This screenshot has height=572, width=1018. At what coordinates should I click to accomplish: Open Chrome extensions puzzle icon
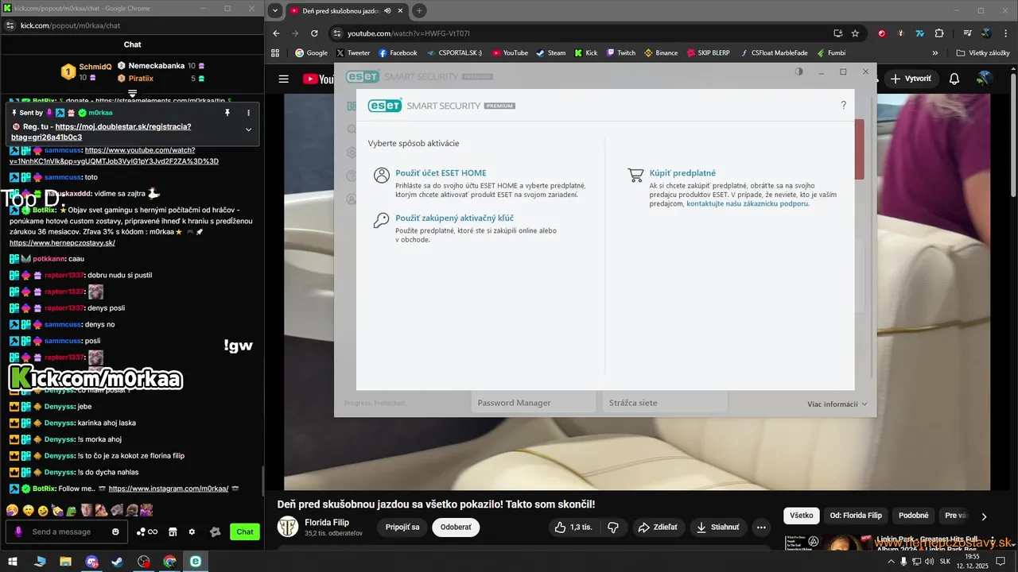(939, 33)
